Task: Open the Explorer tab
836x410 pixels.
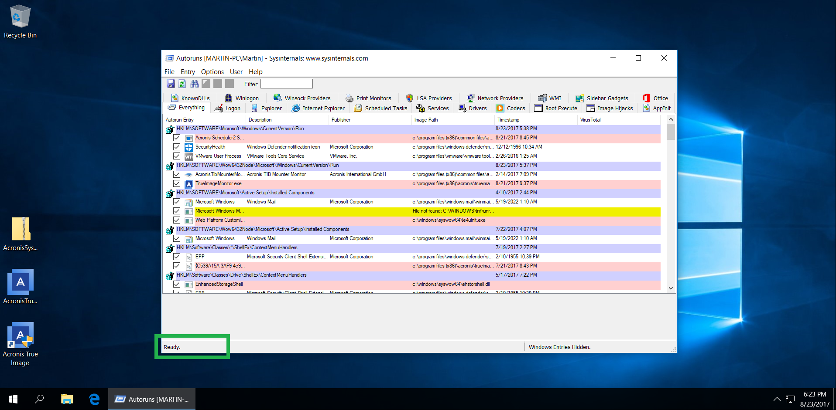Action: tap(267, 108)
